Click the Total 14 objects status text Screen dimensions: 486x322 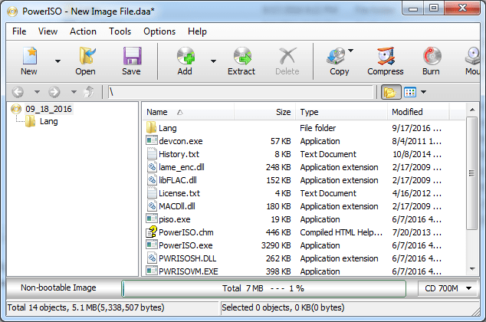[x=86, y=307]
